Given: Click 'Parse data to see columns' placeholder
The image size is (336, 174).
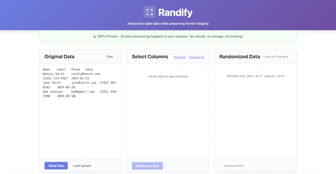Looking at the screenshot, I should tap(168, 77).
